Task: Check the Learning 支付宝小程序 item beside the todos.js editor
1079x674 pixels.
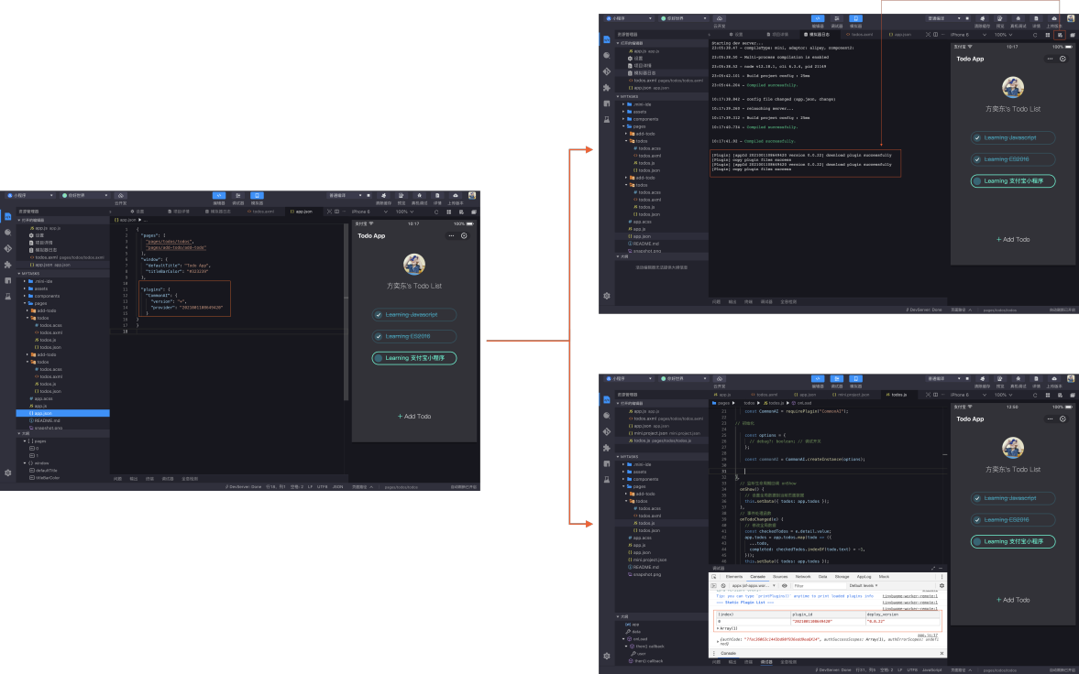Action: [x=976, y=542]
